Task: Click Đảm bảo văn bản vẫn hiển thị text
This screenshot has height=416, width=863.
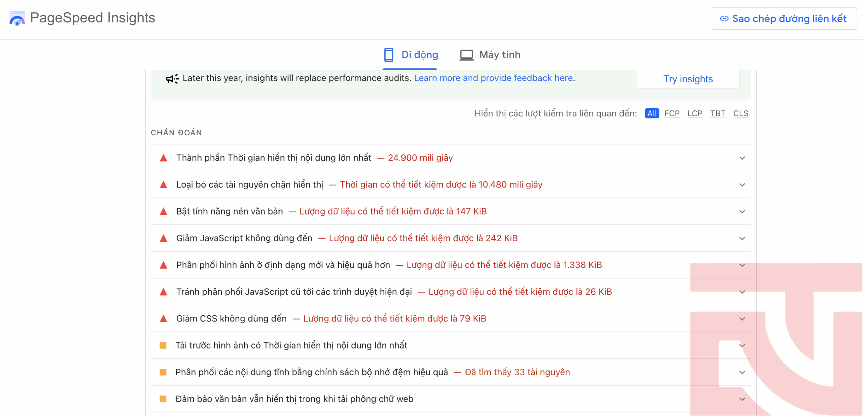Action: (x=294, y=399)
